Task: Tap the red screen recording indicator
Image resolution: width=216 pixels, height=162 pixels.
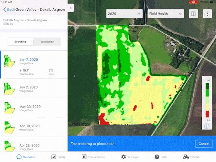Action: pos(194,2)
